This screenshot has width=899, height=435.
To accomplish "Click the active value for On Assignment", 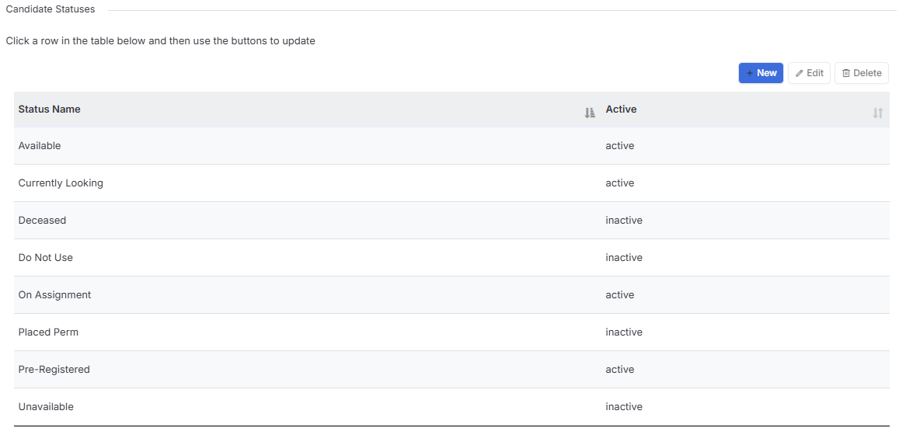I will tap(620, 294).
